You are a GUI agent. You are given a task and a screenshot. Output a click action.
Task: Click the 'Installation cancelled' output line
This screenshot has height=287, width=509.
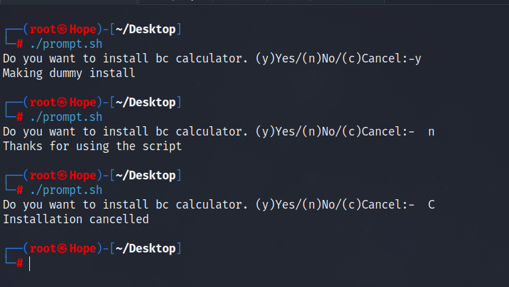click(76, 219)
